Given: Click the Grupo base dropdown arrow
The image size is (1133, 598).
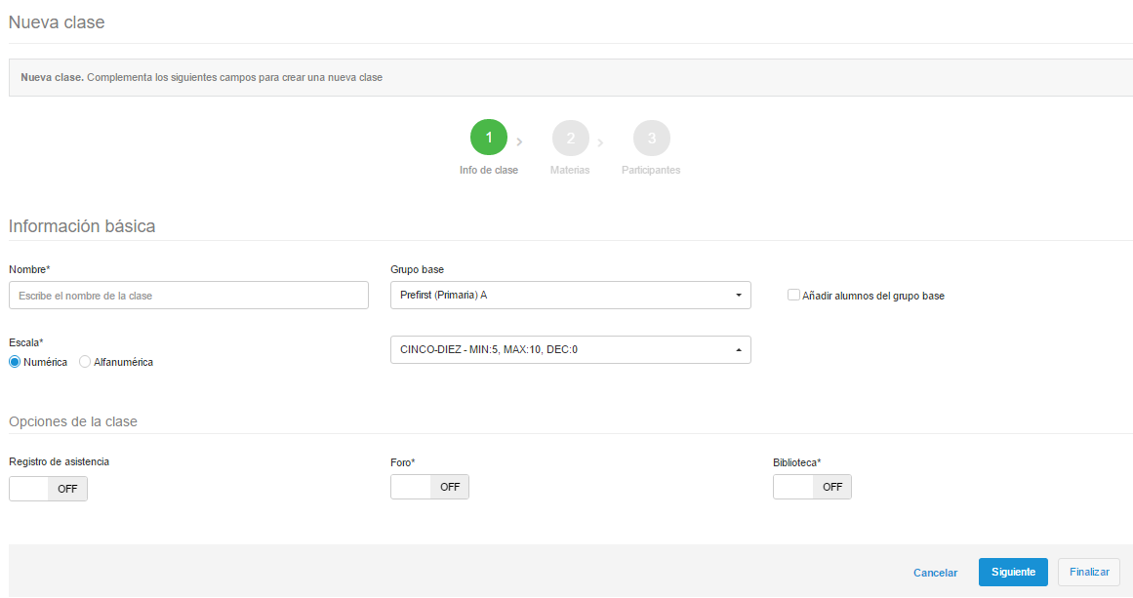Looking at the screenshot, I should pos(738,295).
